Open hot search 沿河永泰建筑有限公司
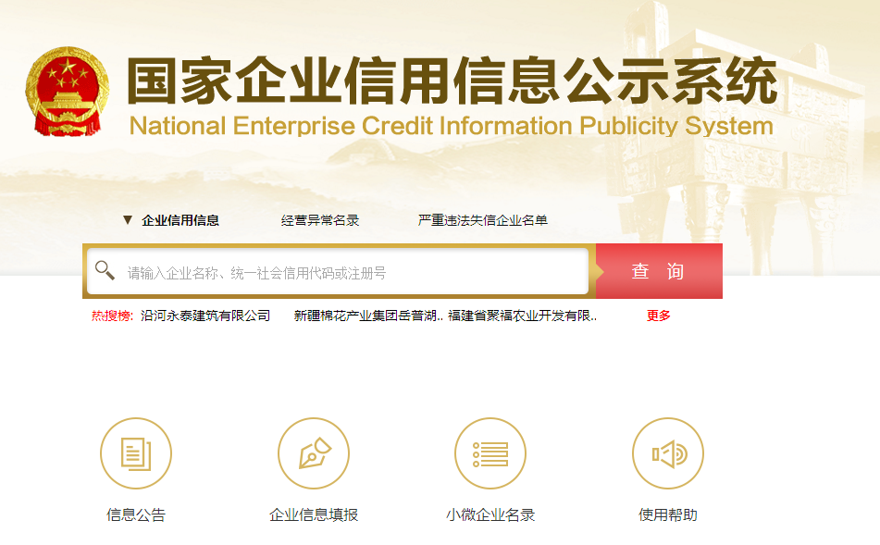The width and height of the screenshot is (880, 545). click(205, 316)
